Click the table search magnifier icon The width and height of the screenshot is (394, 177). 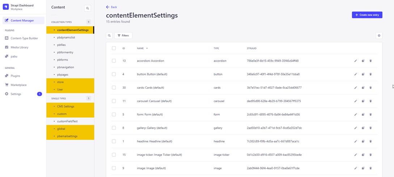click(109, 36)
